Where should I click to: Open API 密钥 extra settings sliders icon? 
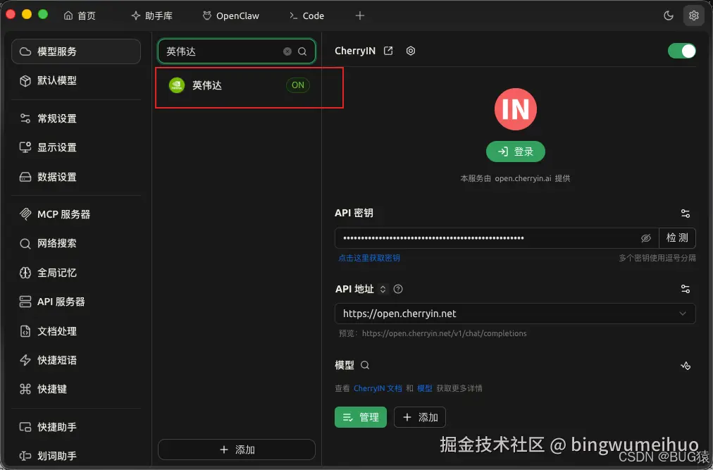pyautogui.click(x=685, y=214)
